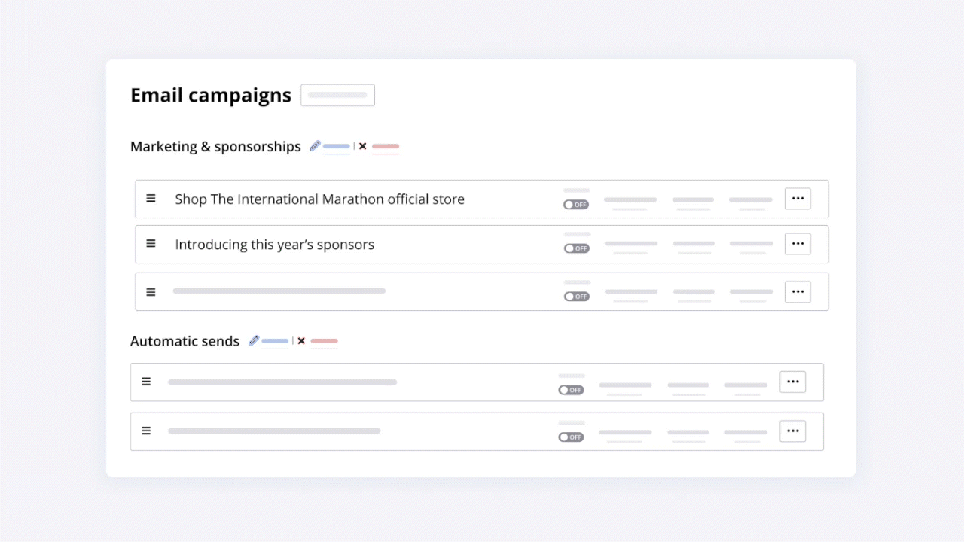Click X delete icon beside Marketing & sponsorships
964x542 pixels.
[x=362, y=146]
